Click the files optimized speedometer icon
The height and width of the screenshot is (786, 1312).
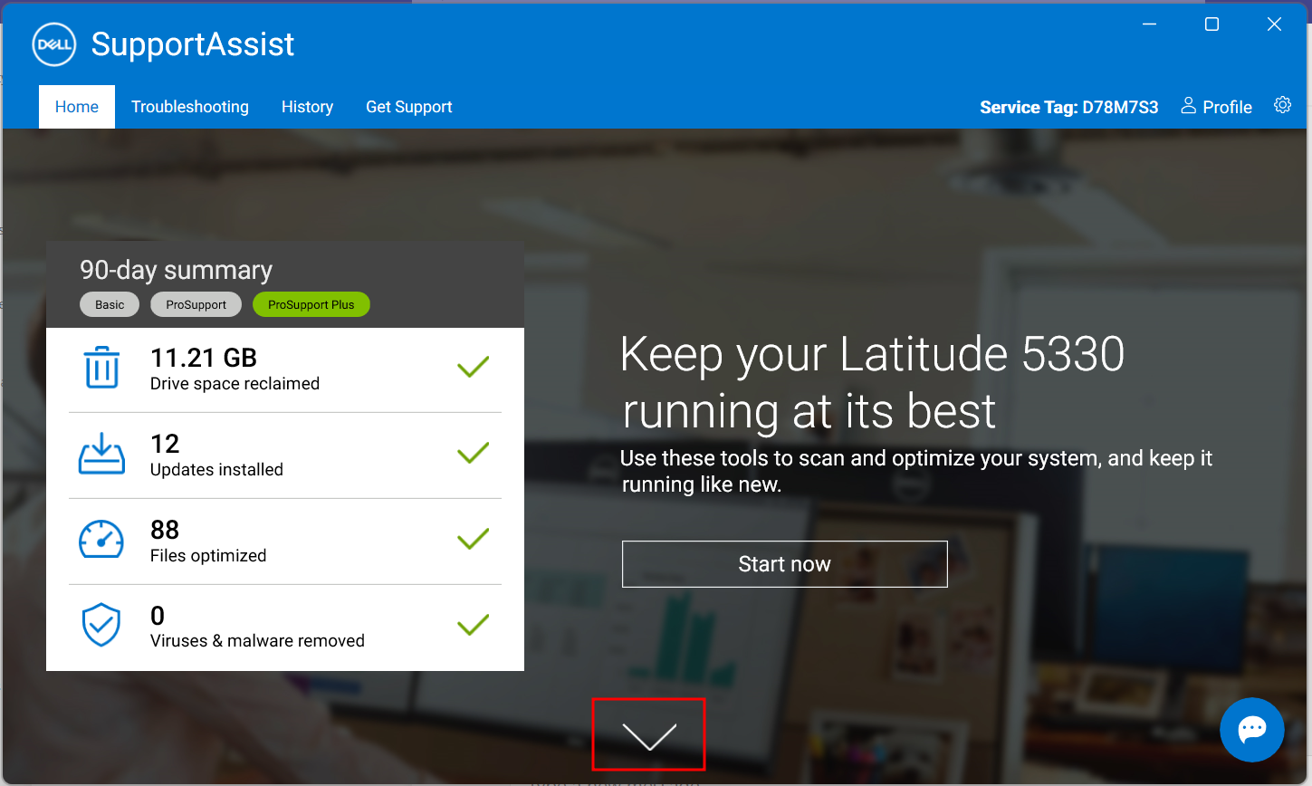(101, 540)
